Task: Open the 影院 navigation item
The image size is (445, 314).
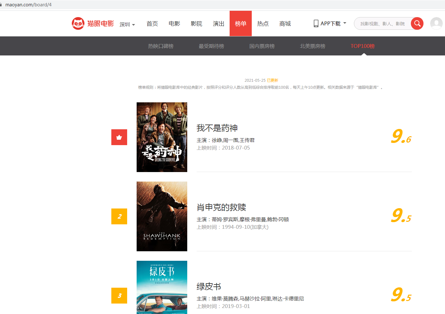Action: (x=196, y=23)
